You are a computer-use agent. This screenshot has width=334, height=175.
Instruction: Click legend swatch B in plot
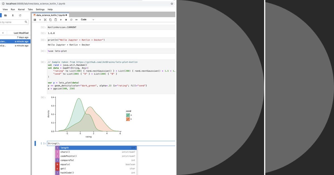tap(128, 119)
